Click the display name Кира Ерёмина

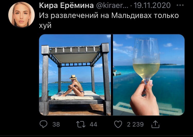tap(66, 6)
